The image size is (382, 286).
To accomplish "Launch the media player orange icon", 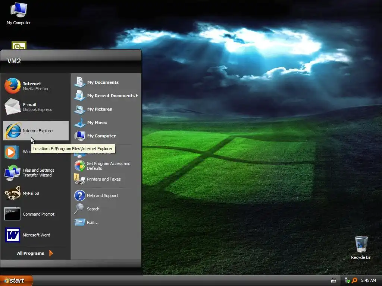I will click(11, 152).
